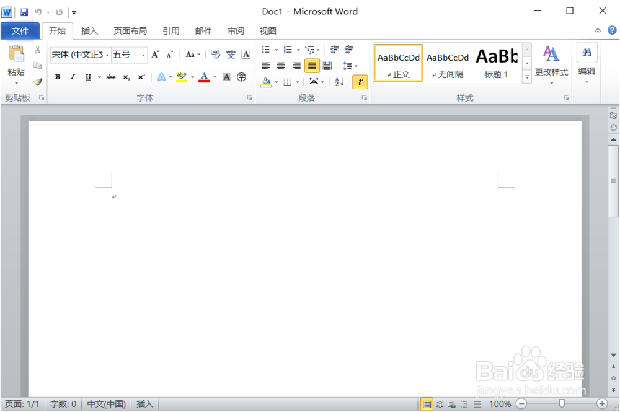Viewport: 620px width, 412px height.
Task: Apply strikethrough to text
Action: point(111,77)
